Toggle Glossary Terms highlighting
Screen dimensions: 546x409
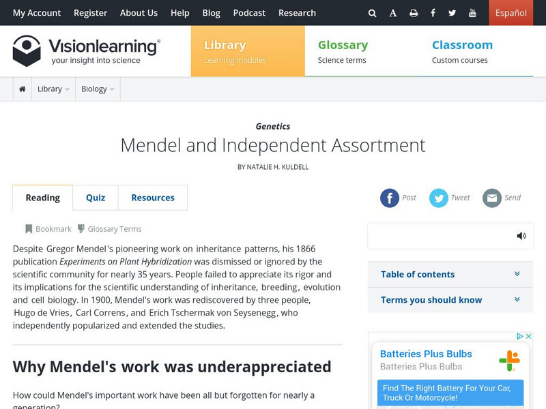tap(109, 229)
